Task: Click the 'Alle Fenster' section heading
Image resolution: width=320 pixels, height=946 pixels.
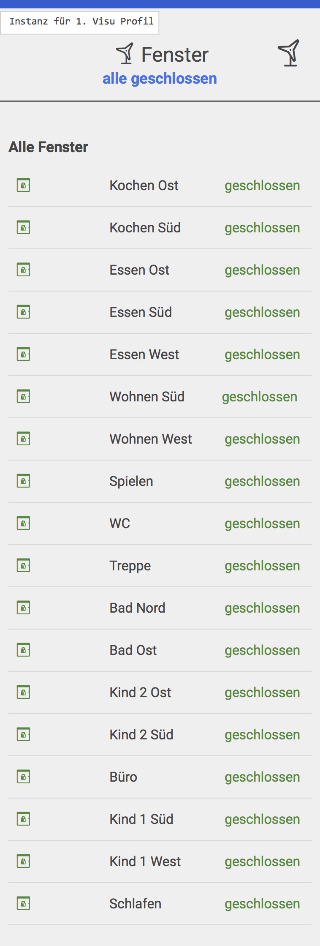Action: pos(48,147)
